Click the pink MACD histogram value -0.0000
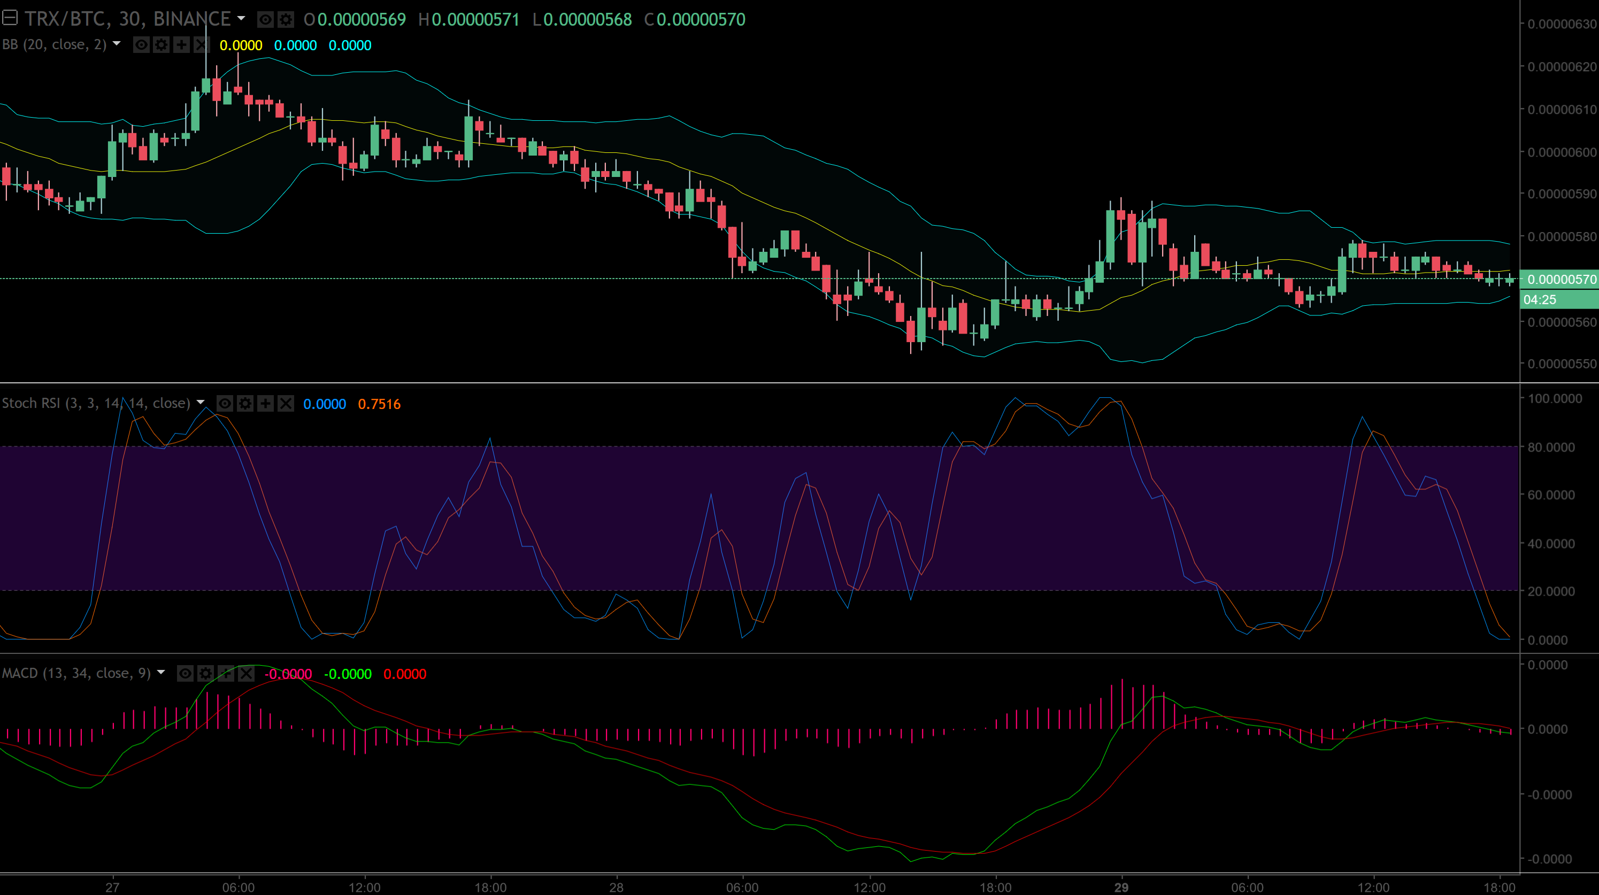This screenshot has width=1599, height=895. (x=288, y=674)
